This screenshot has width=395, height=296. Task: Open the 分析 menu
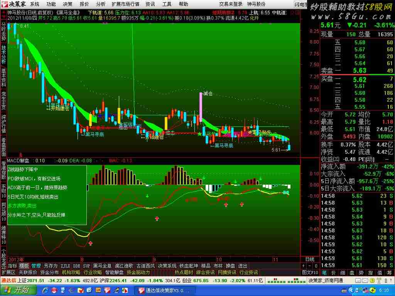pos(101,4)
